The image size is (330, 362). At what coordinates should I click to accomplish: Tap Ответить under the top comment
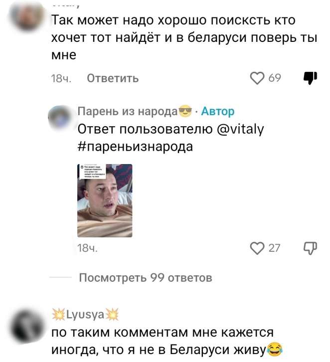(x=113, y=78)
